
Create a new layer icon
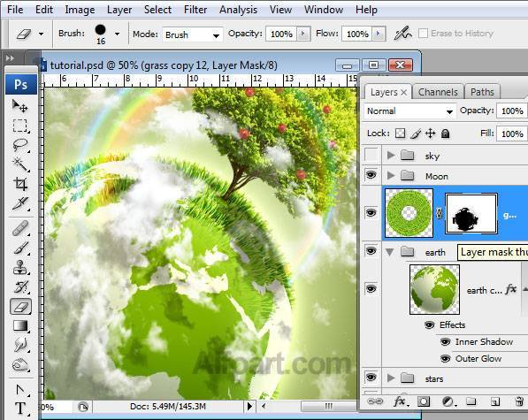point(495,401)
